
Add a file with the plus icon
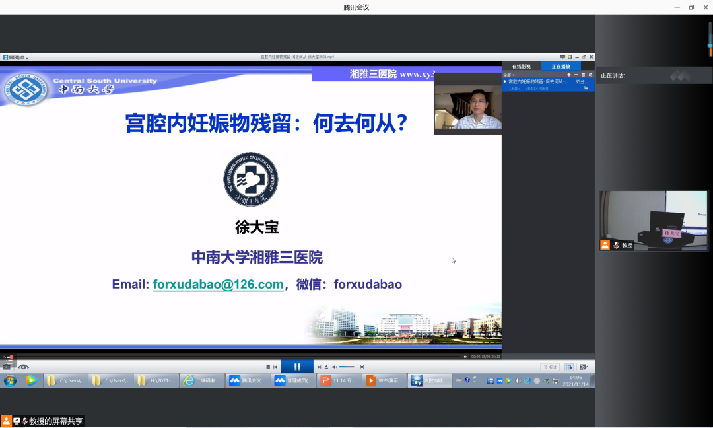tap(568, 75)
